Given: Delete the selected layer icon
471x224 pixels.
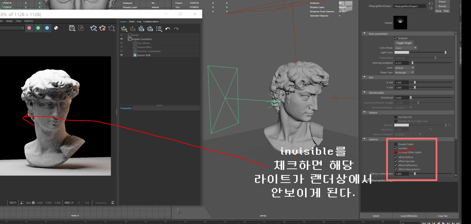Looking at the screenshot, I should point(133,28).
